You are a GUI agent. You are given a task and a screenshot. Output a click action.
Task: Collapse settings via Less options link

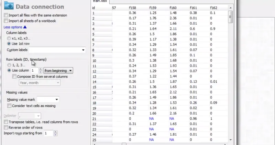(x=13, y=27)
